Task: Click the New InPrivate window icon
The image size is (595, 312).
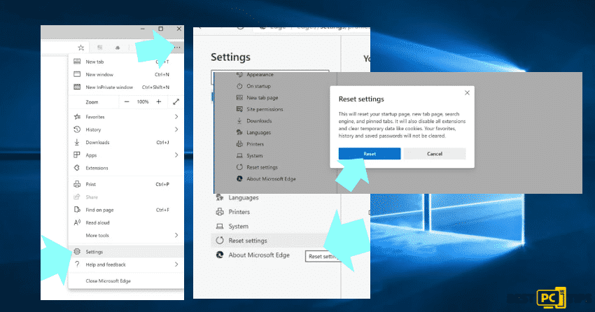Action: click(77, 87)
